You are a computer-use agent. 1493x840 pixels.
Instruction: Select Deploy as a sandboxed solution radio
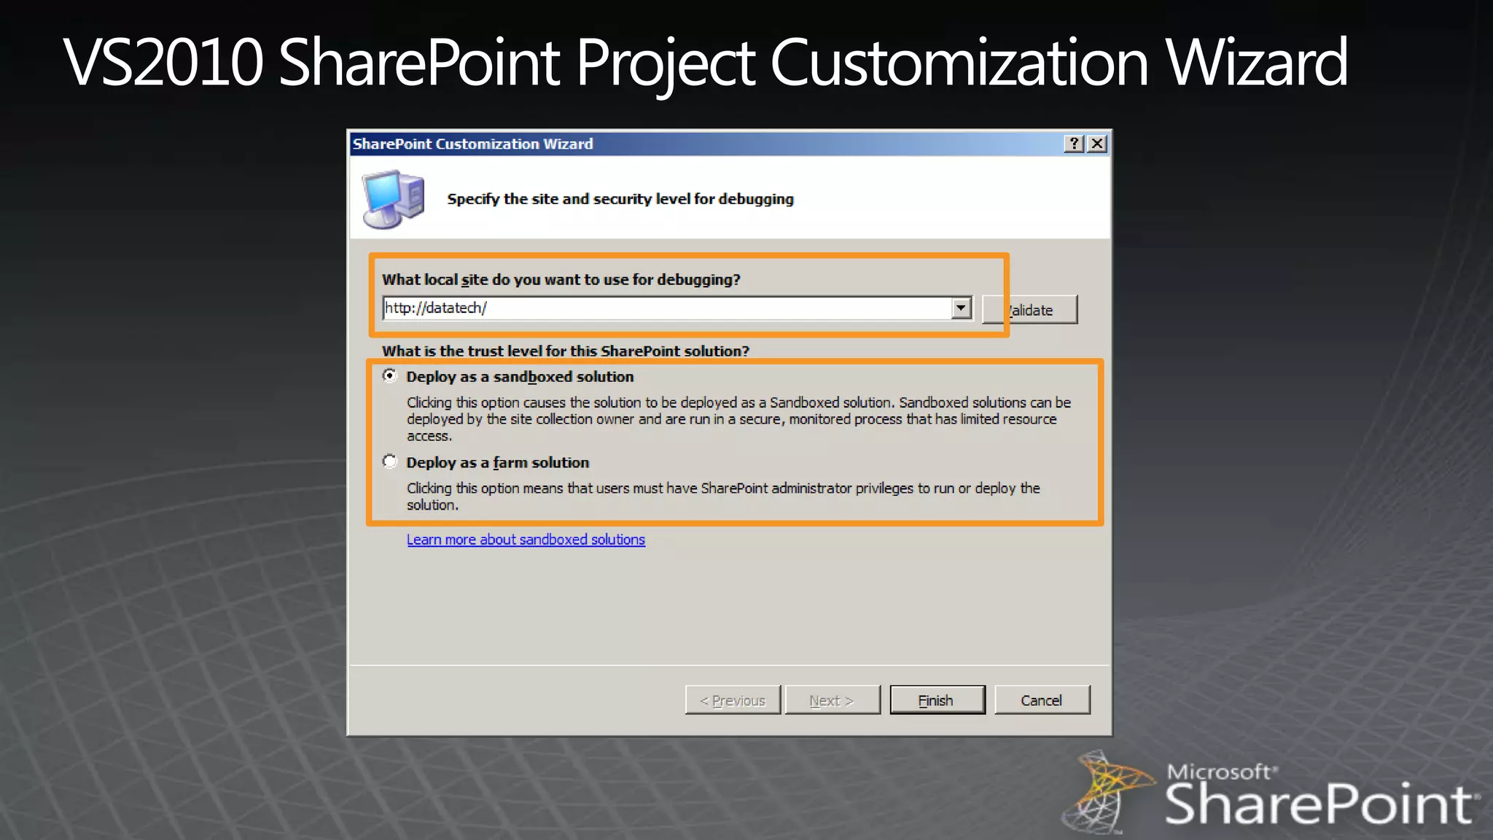click(390, 376)
